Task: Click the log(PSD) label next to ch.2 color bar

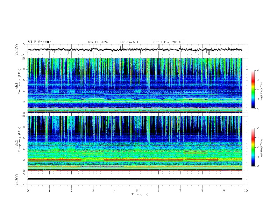Action: pyautogui.click(x=262, y=149)
